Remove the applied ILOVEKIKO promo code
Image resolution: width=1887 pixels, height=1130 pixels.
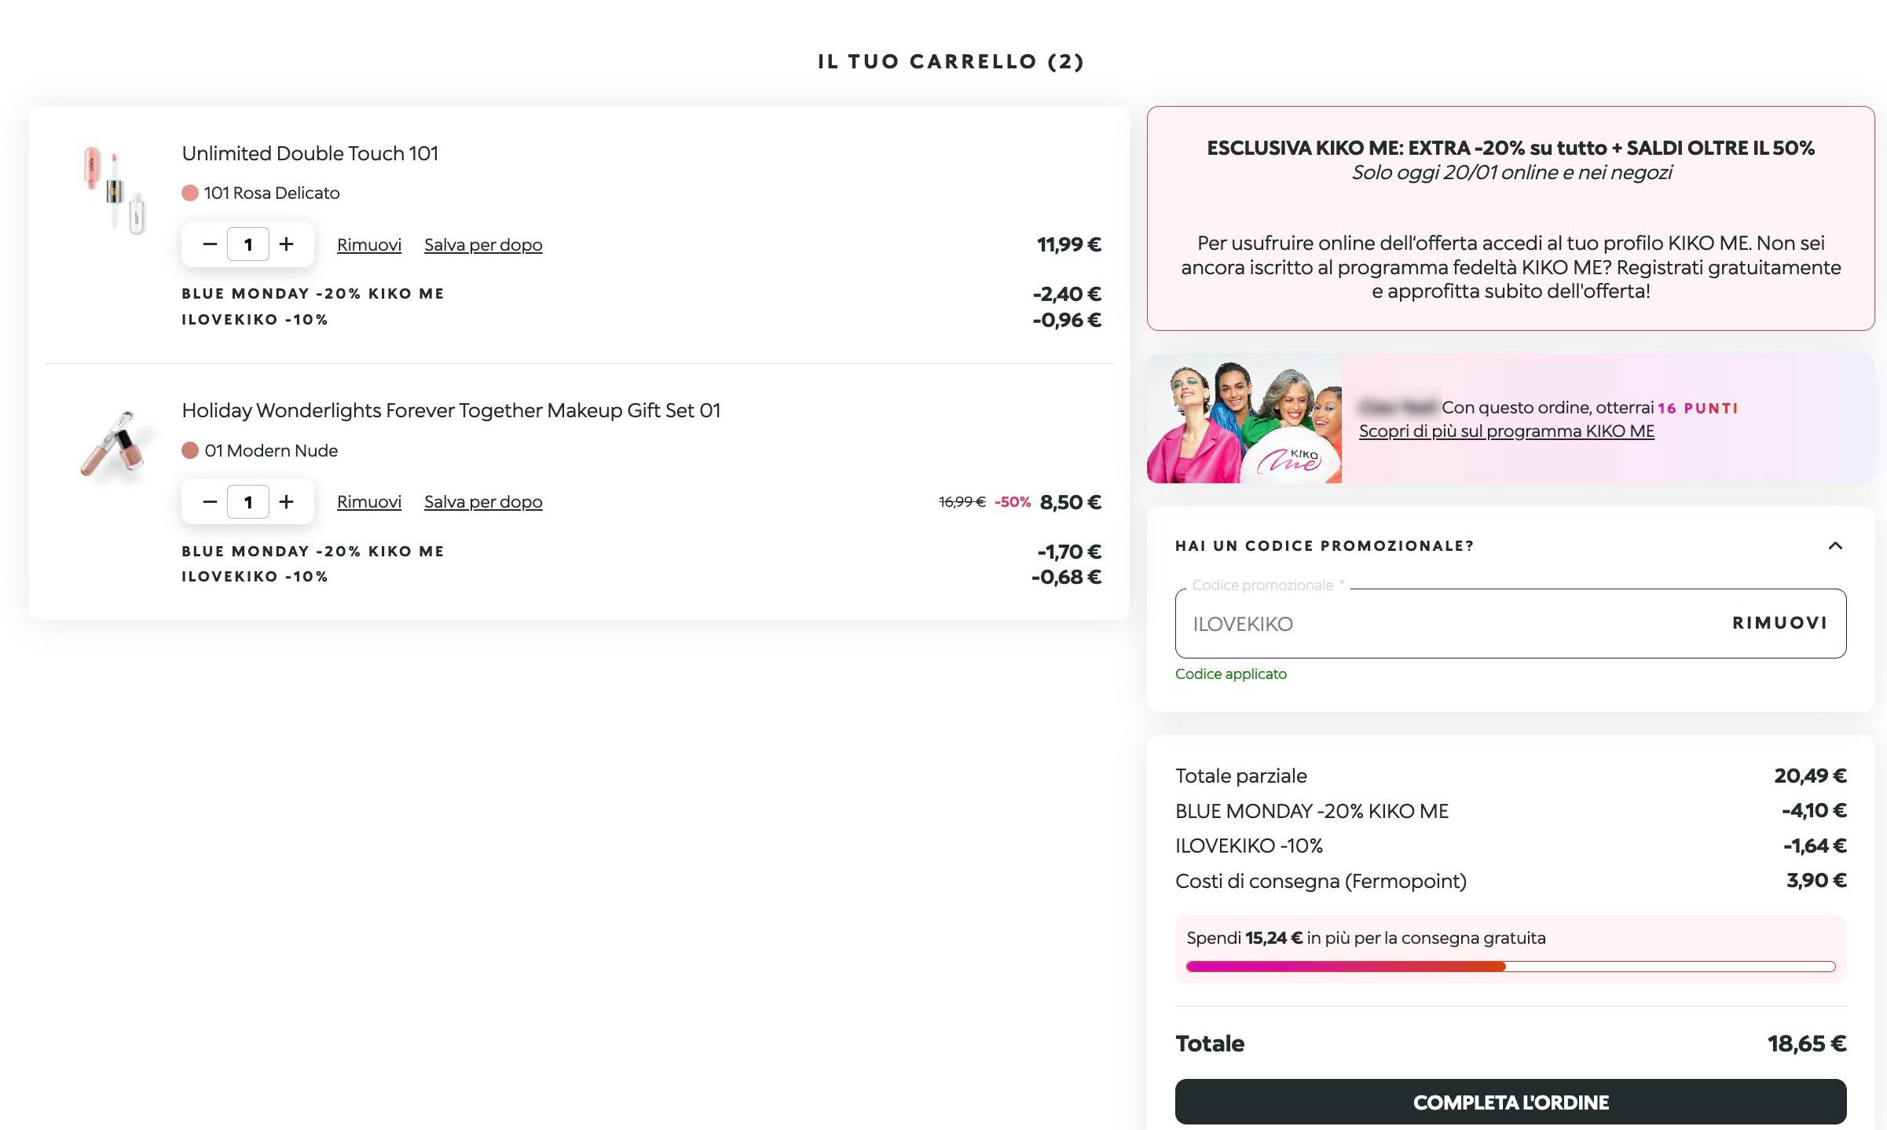pos(1780,623)
